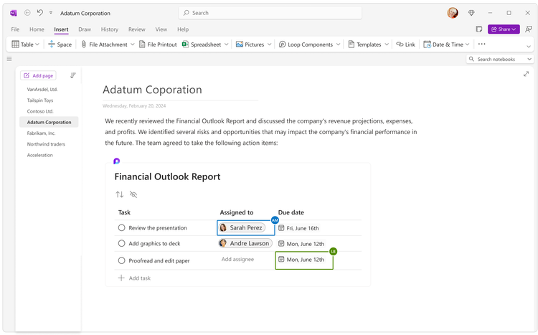538x335 pixels.
Task: Click the sort pages icon
Action: (x=72, y=75)
